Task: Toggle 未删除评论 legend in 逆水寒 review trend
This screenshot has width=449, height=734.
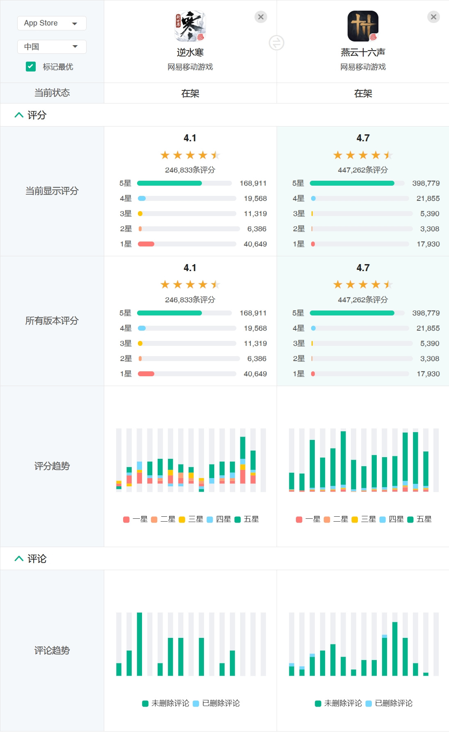Action: pyautogui.click(x=166, y=703)
